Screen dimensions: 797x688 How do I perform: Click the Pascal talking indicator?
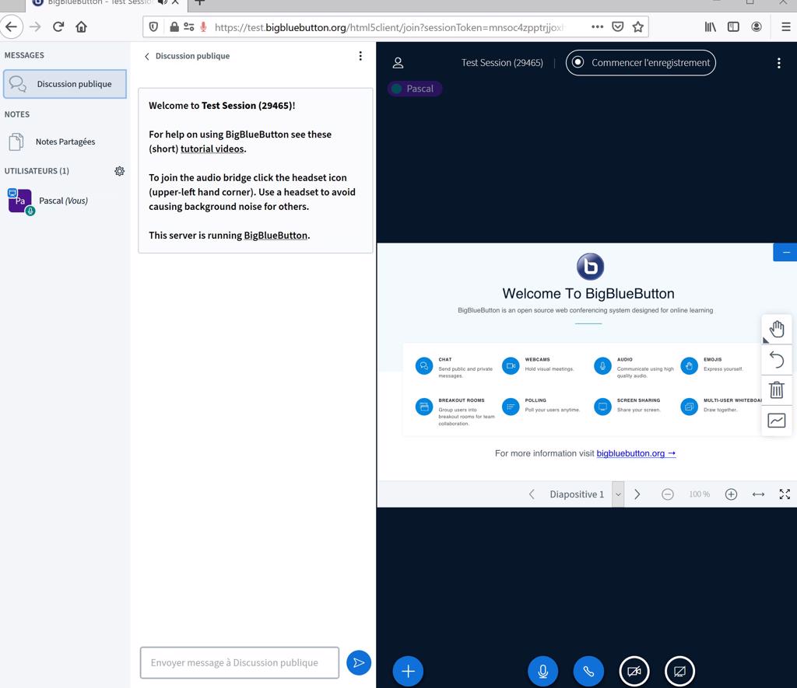click(415, 89)
